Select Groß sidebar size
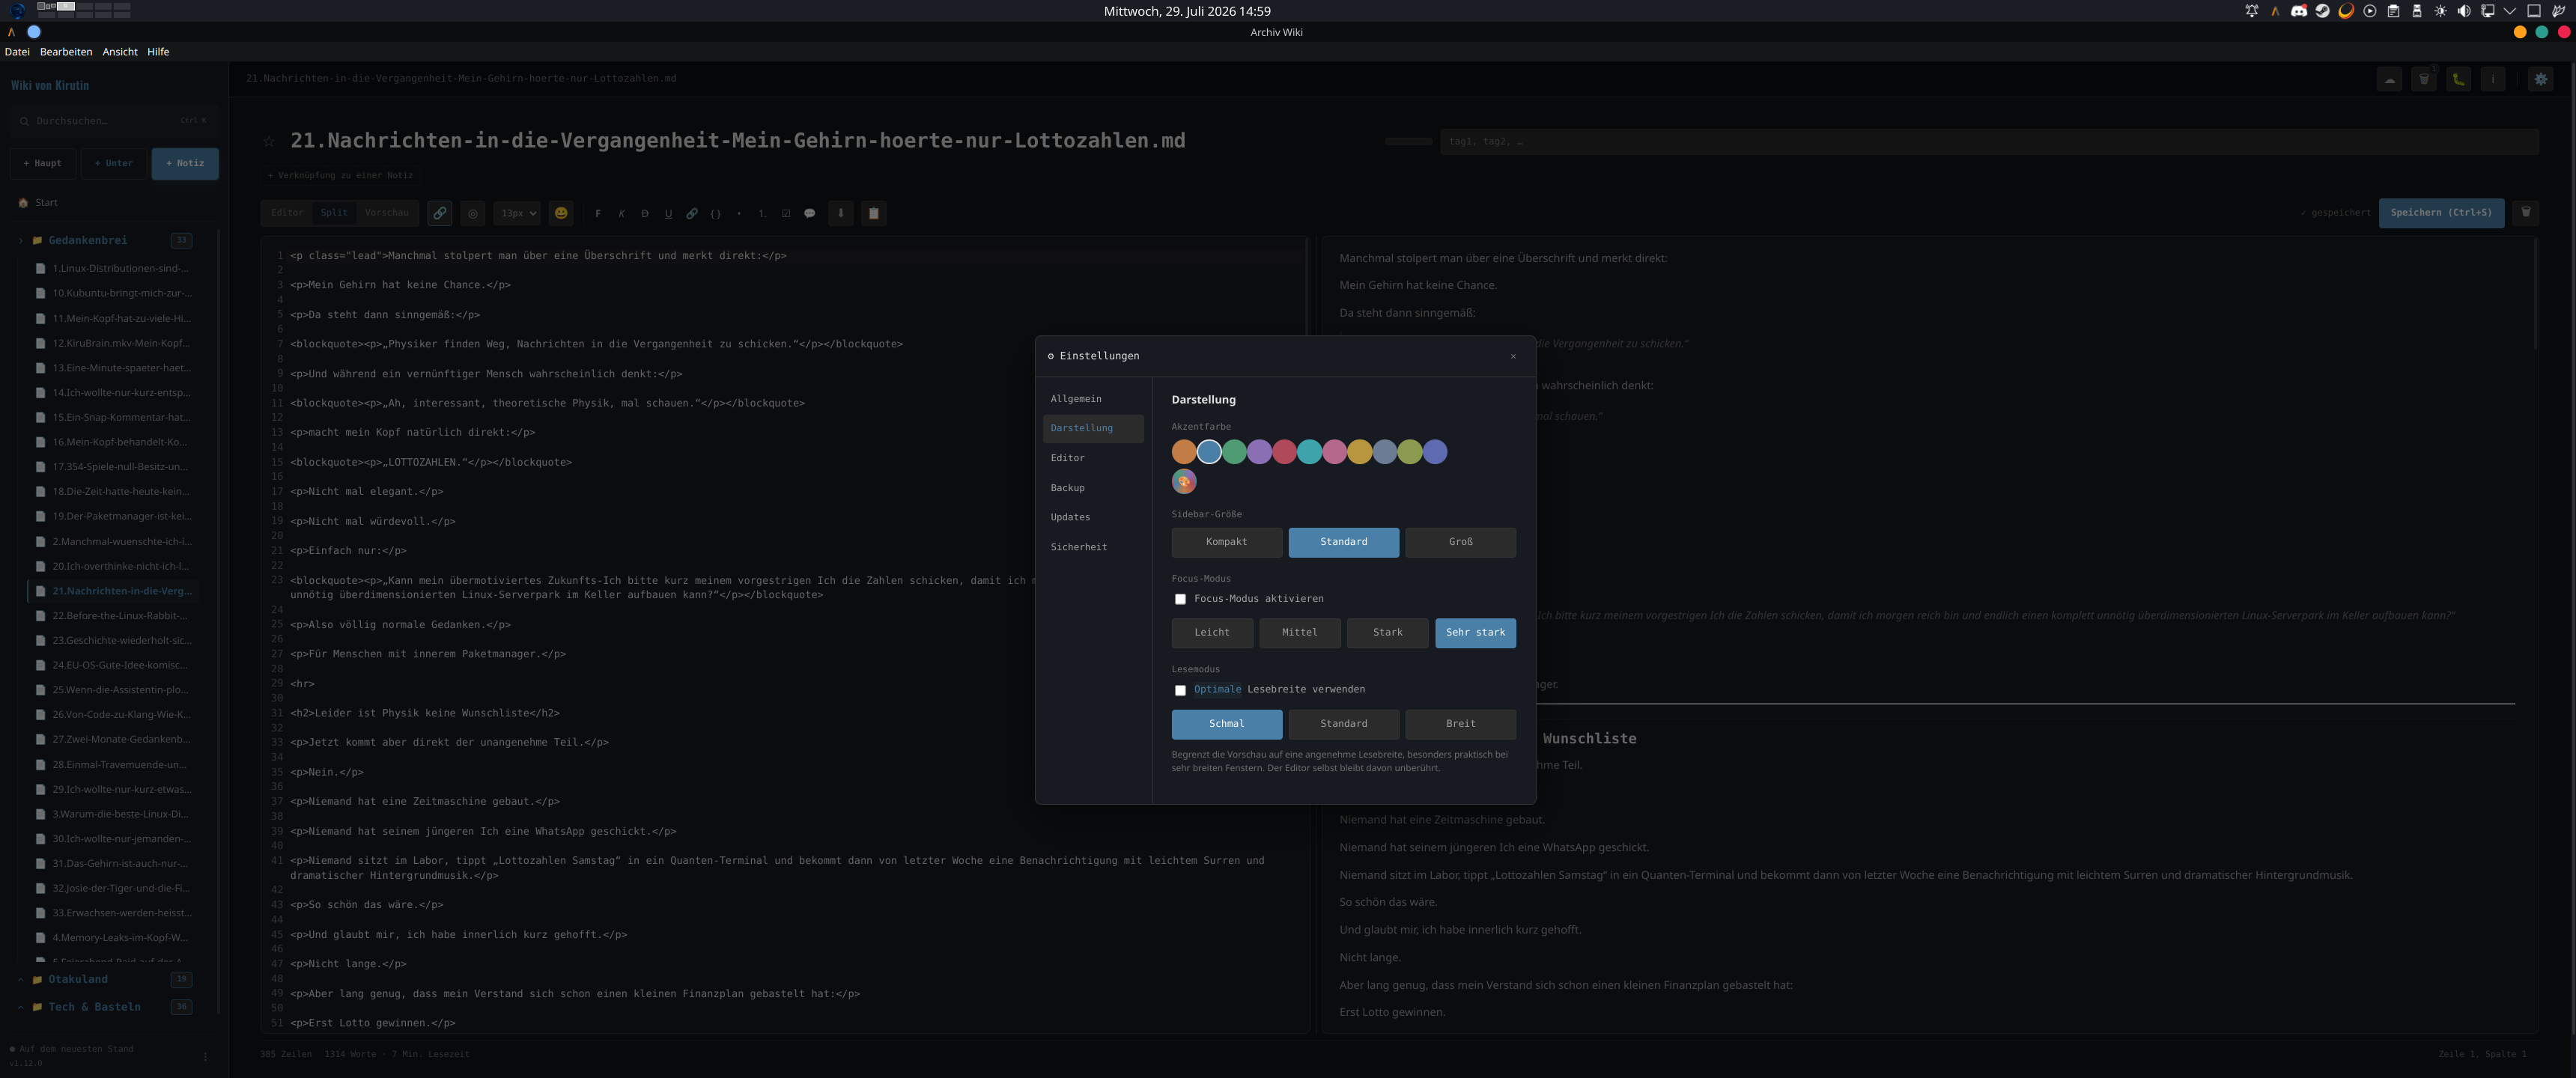The height and width of the screenshot is (1078, 2576). (x=1461, y=542)
